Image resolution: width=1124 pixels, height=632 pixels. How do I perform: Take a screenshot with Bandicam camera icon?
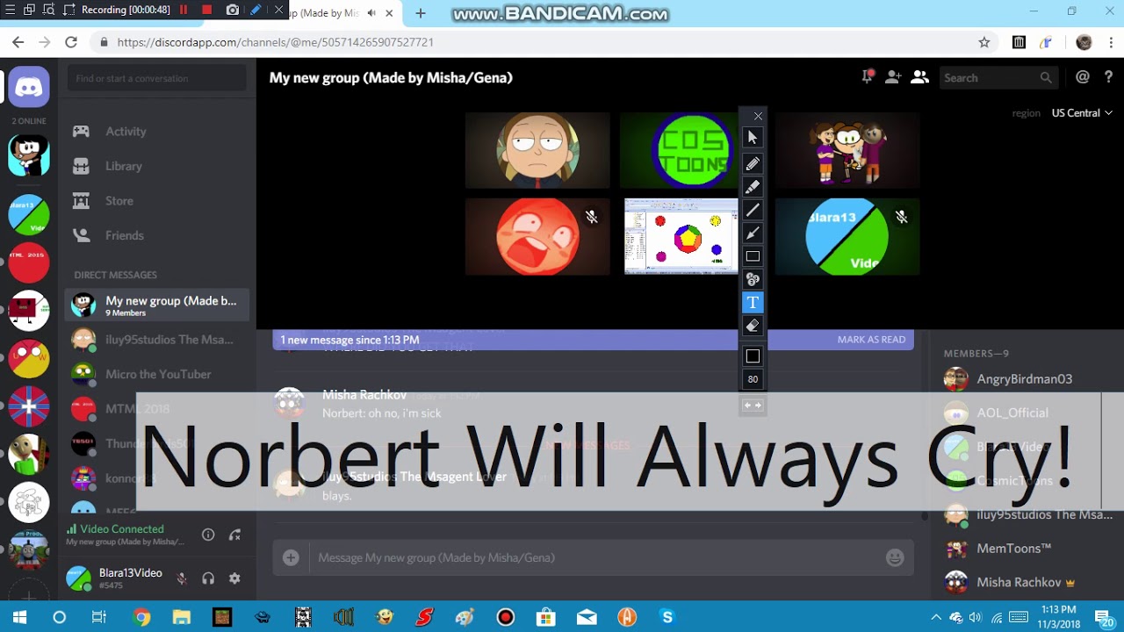[232, 10]
